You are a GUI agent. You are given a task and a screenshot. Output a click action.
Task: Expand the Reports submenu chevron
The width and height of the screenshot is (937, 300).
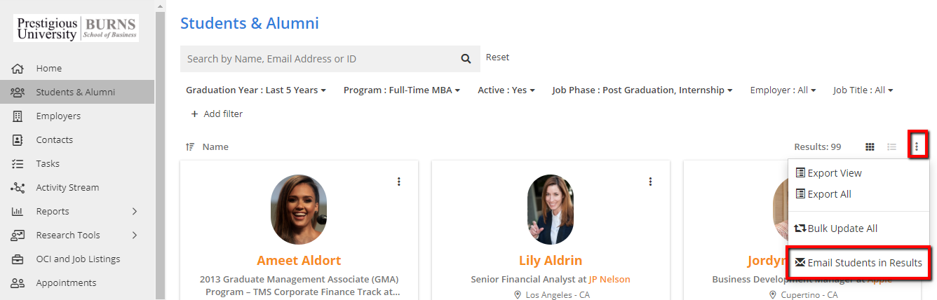(135, 212)
